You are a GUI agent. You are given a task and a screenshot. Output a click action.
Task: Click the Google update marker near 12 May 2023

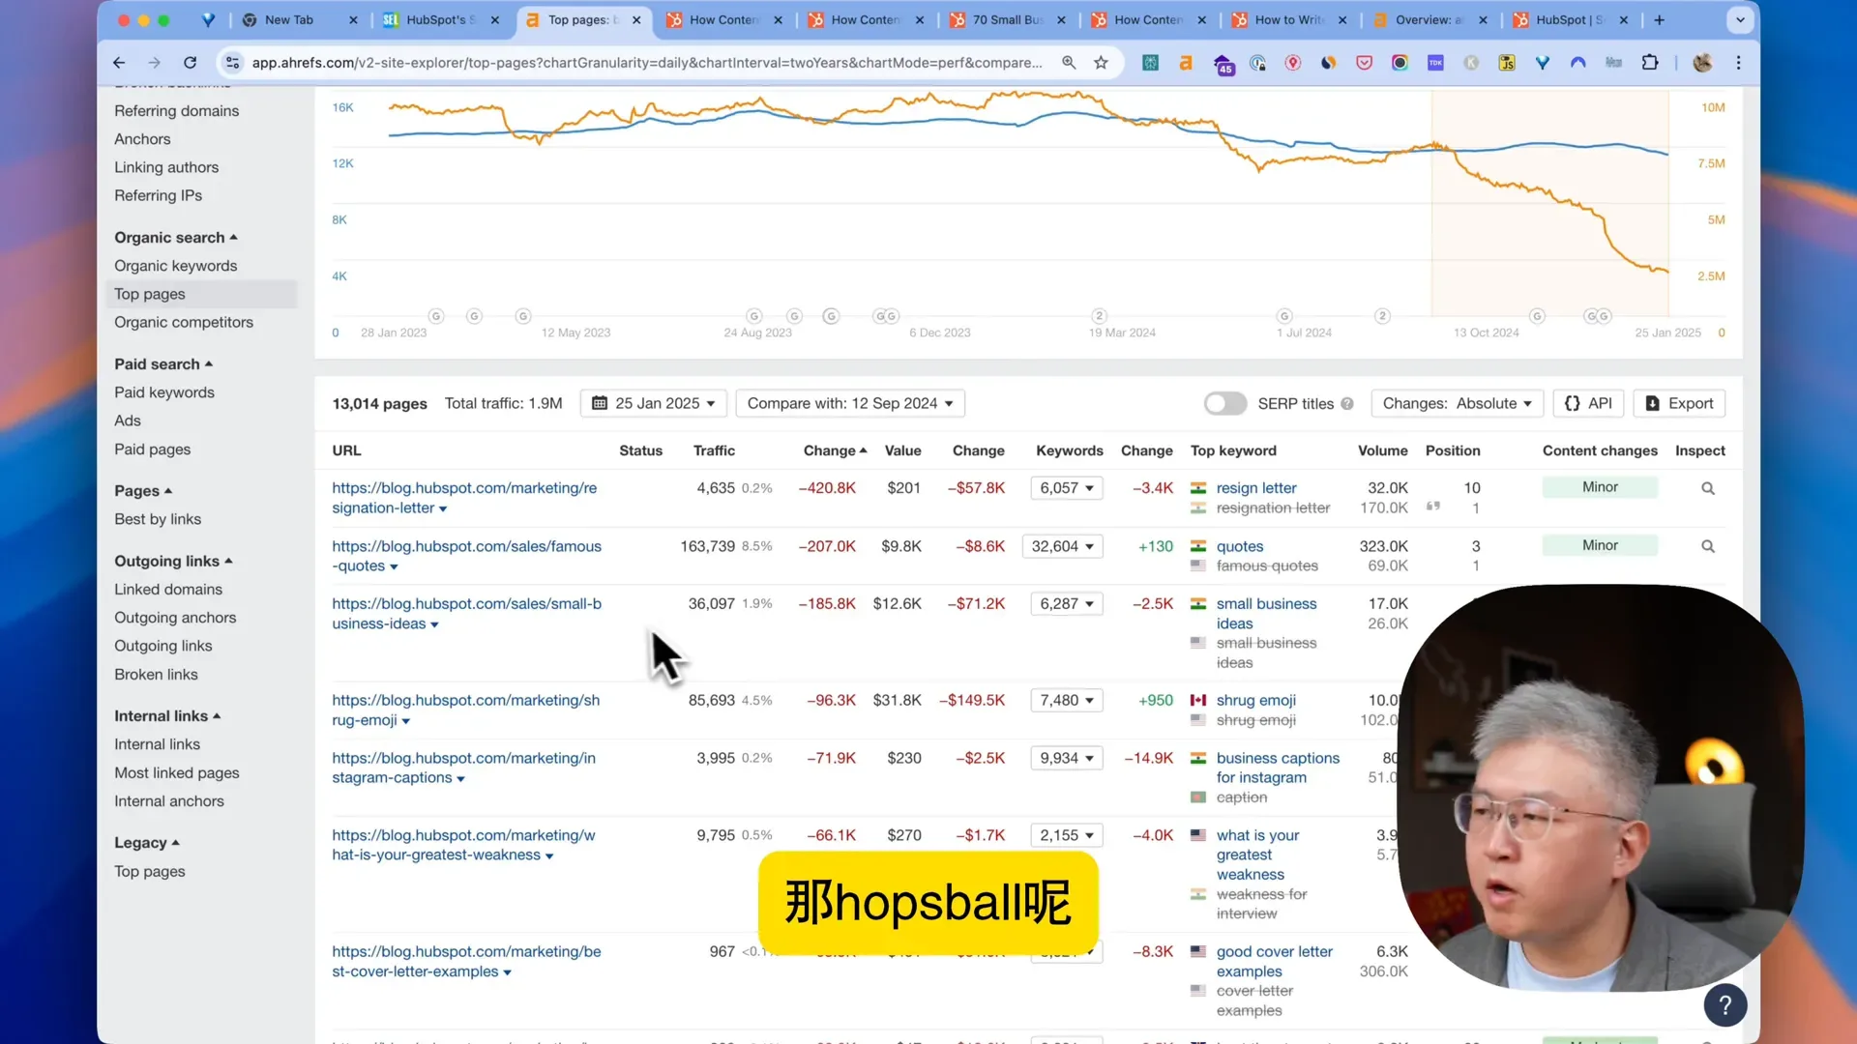[x=523, y=316]
